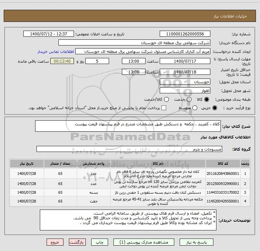
Task: Choose the جزیی purchase type radio
Action: coord(214,108)
